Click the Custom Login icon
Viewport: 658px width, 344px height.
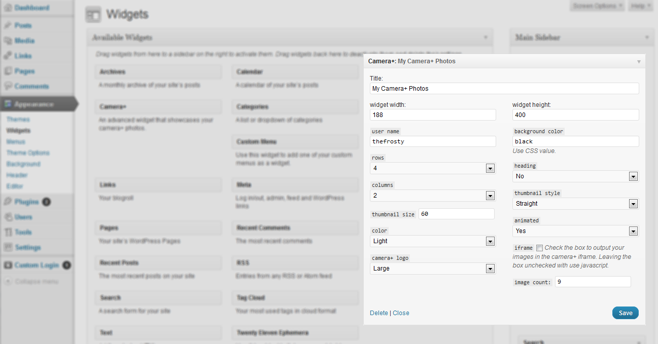tap(8, 265)
